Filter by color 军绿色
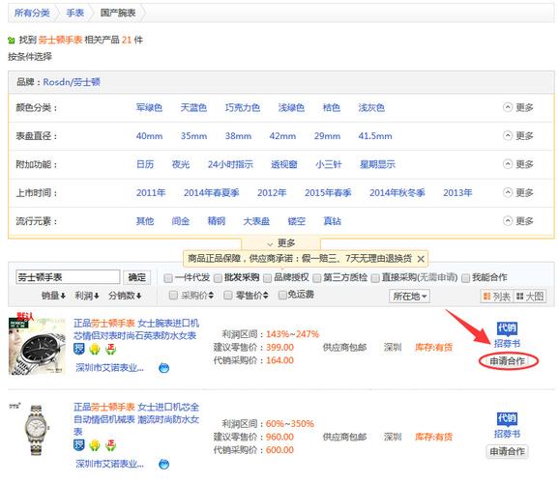This screenshot has height=483, width=559. pyautogui.click(x=149, y=107)
